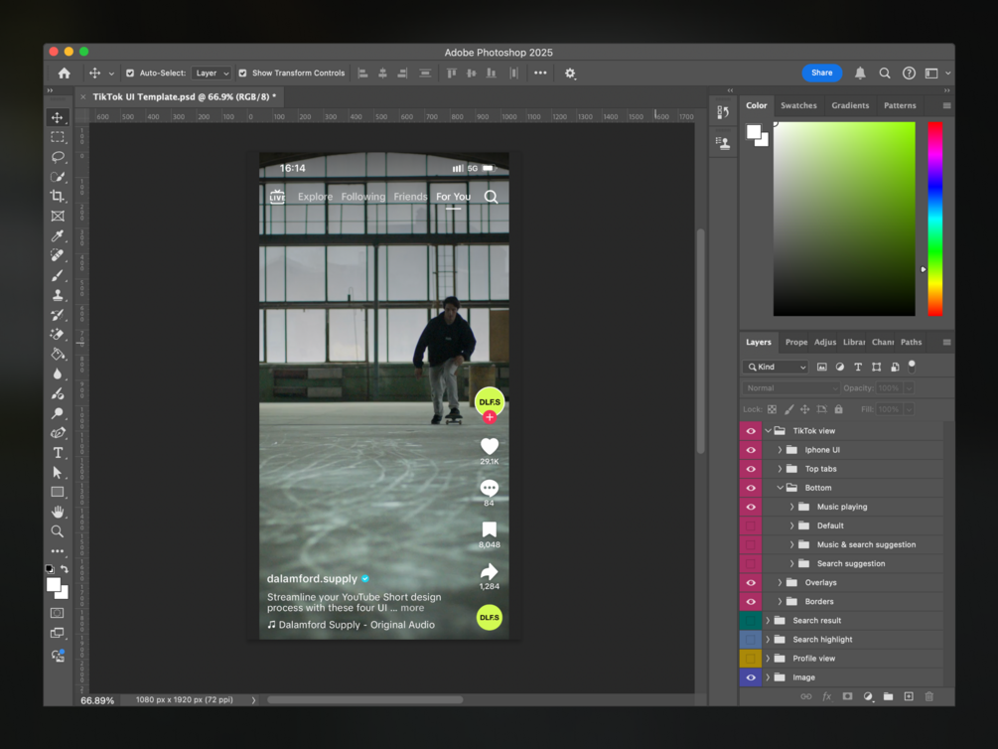Click the zoom percentage field 66.89%

(97, 700)
